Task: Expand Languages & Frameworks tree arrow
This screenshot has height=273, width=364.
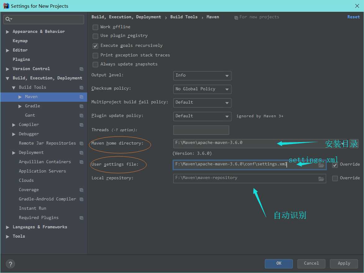Action: 7,227
